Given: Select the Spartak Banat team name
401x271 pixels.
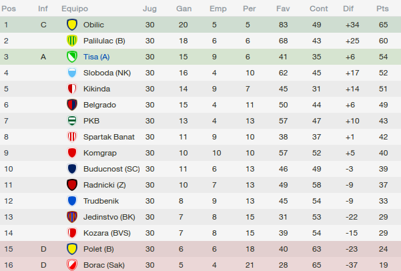Looking at the screenshot, I should [109, 137].
